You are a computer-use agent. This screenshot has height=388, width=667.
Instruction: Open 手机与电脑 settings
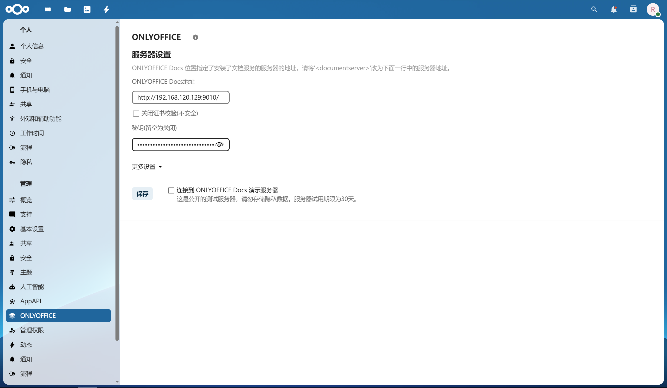[x=58, y=90]
